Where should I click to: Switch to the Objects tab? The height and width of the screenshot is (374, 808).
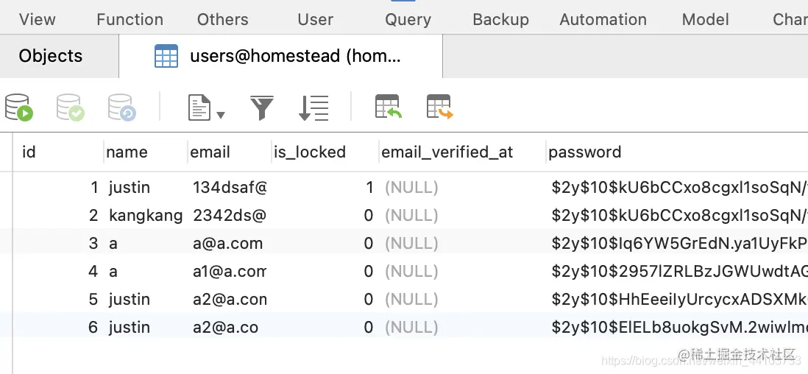point(51,56)
